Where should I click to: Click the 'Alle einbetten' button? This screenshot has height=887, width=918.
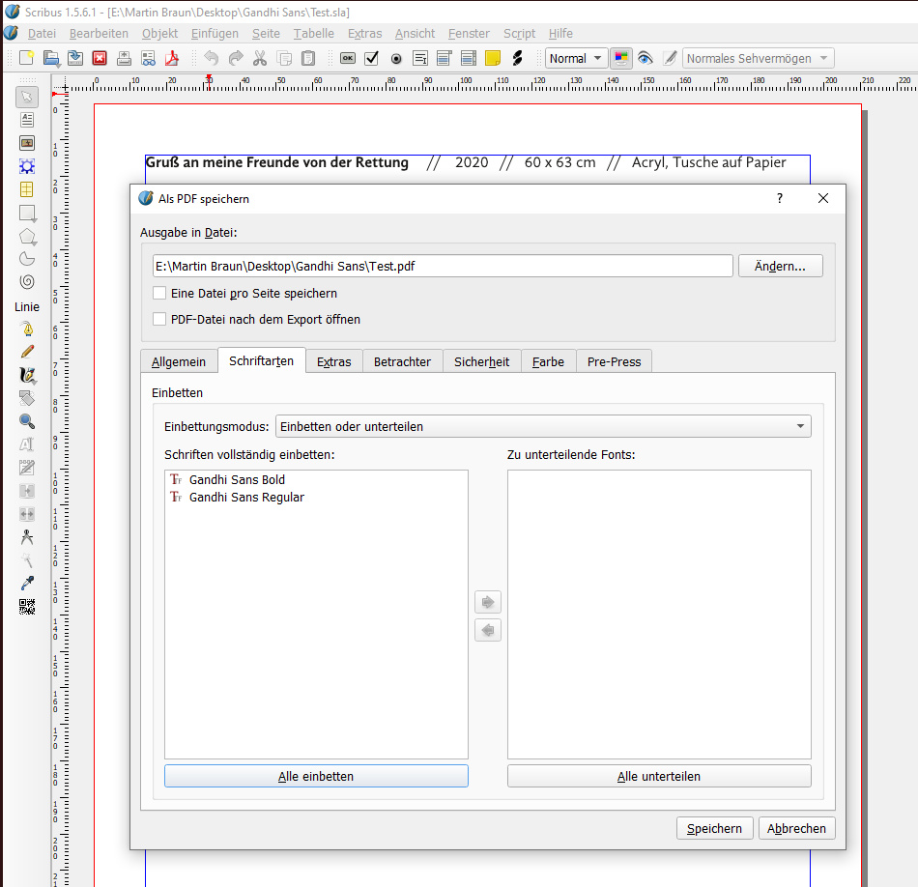(316, 776)
